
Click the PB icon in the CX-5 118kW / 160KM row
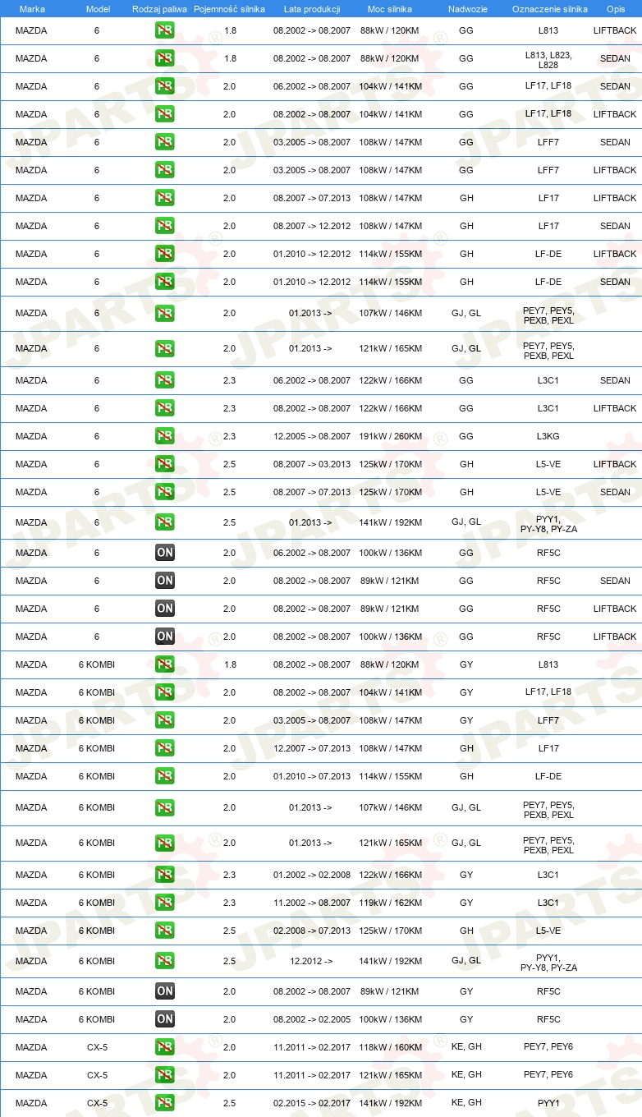click(165, 1047)
